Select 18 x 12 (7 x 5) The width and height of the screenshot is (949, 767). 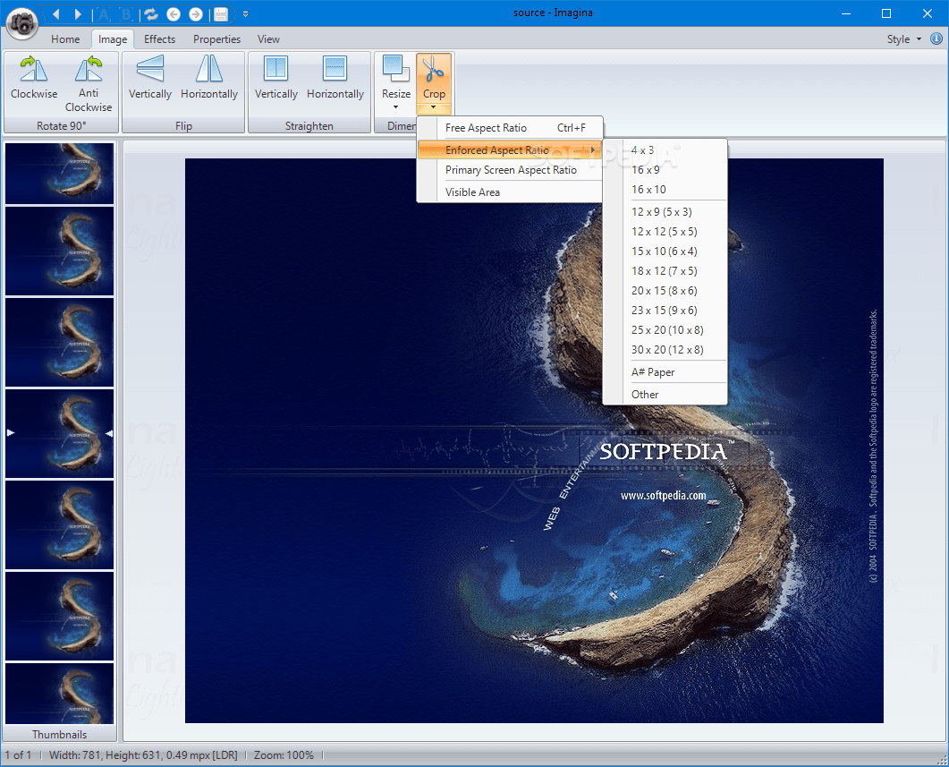pos(665,270)
